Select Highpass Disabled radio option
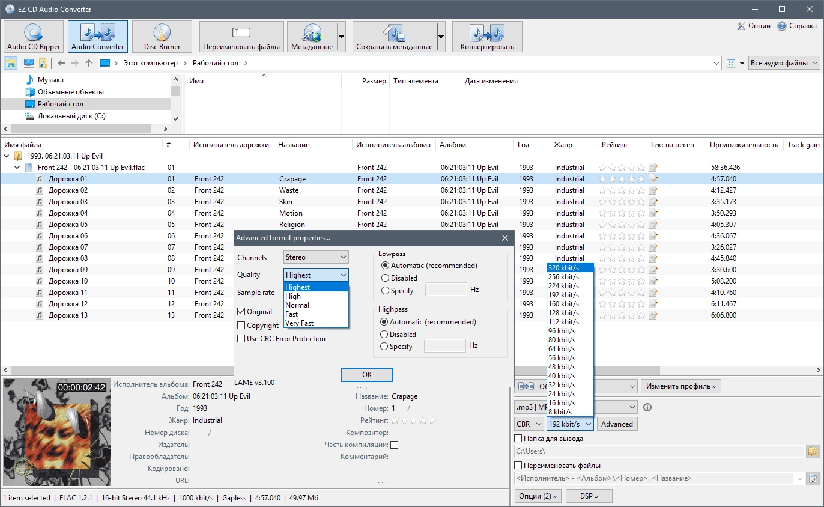The height and width of the screenshot is (507, 824). pos(385,335)
